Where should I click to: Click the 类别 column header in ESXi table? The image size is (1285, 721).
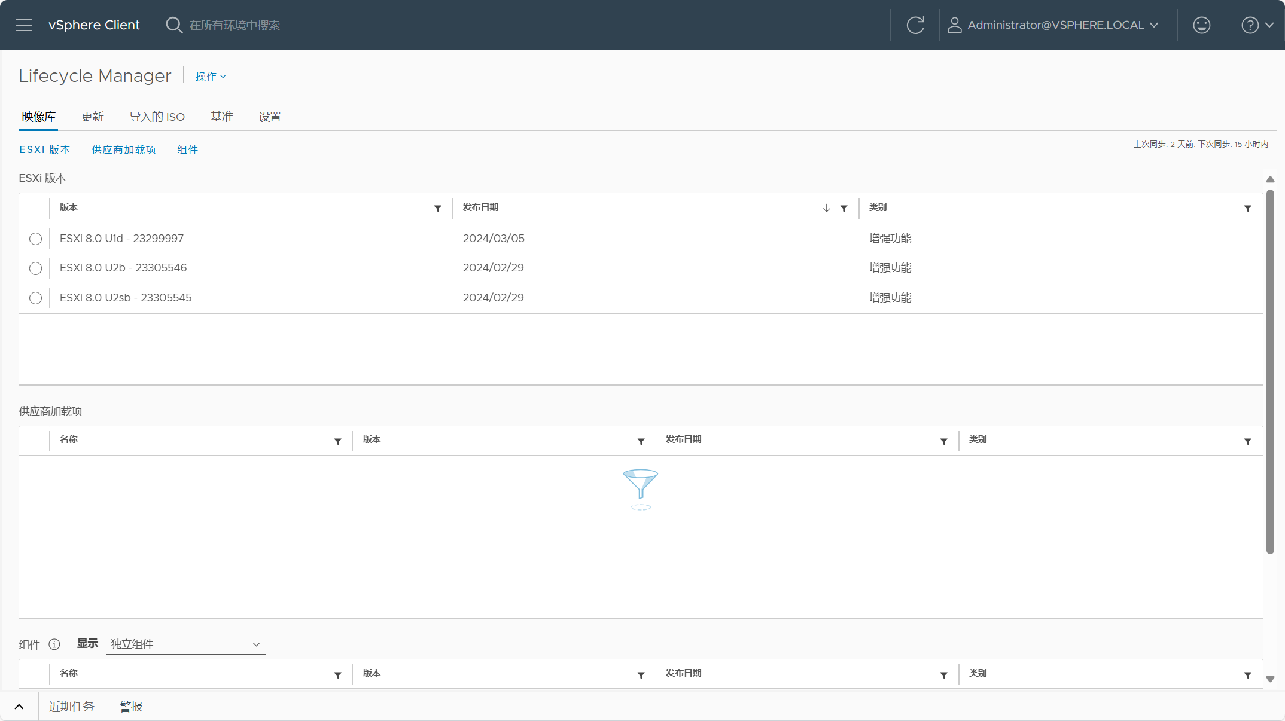[x=878, y=207]
